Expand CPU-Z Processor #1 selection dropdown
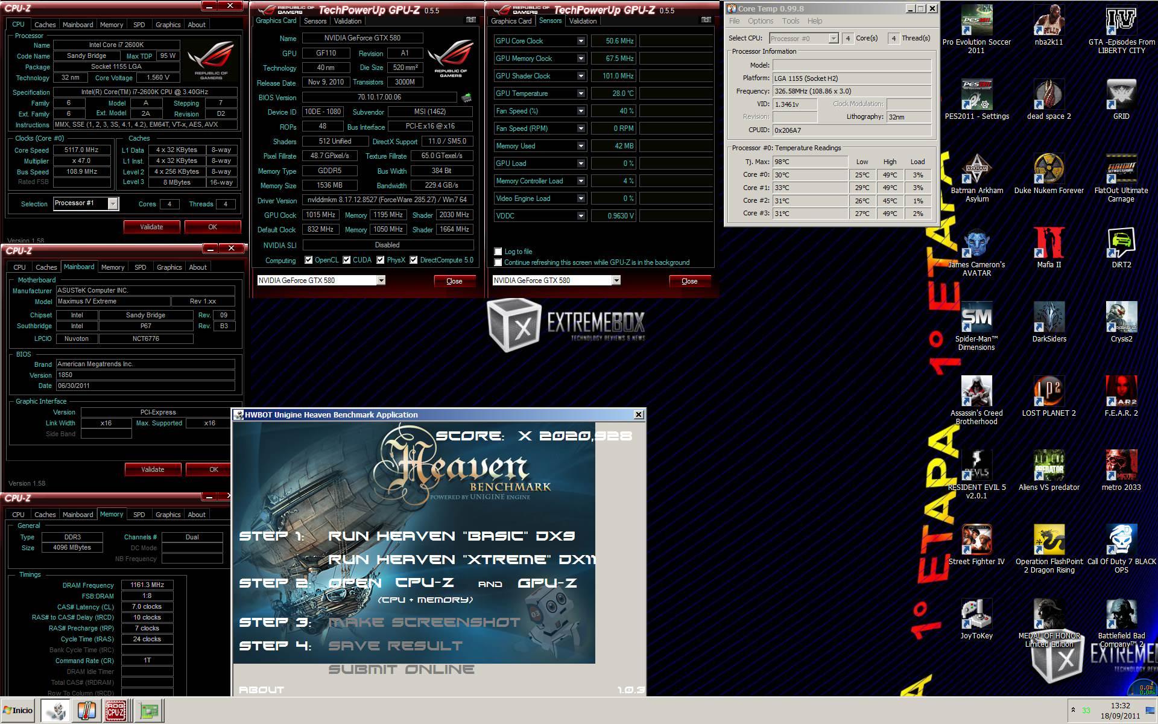 [113, 204]
